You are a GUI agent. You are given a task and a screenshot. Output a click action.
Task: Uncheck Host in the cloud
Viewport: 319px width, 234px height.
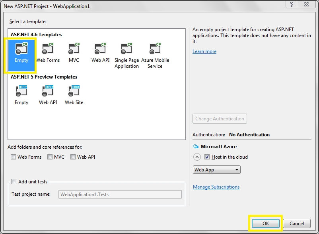point(207,157)
